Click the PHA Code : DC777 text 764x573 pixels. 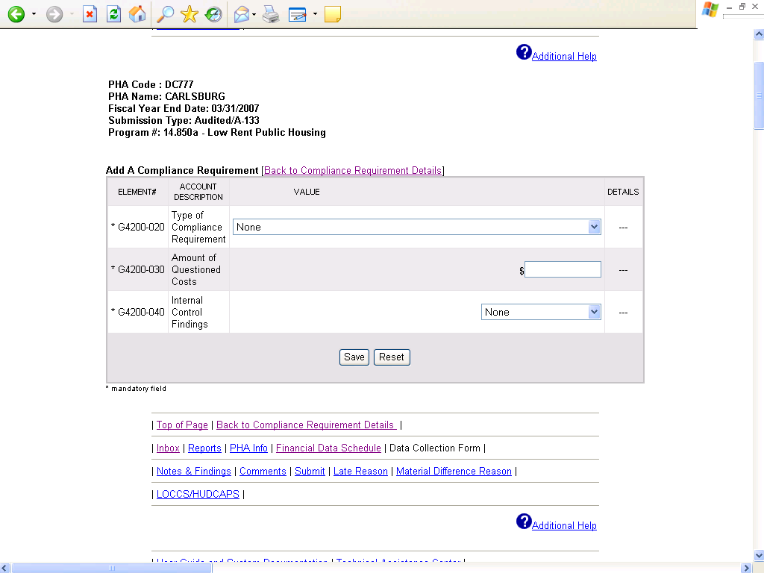(x=151, y=84)
